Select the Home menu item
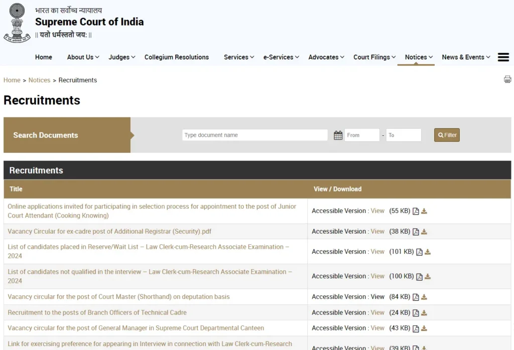The height and width of the screenshot is (350, 514). pos(44,57)
